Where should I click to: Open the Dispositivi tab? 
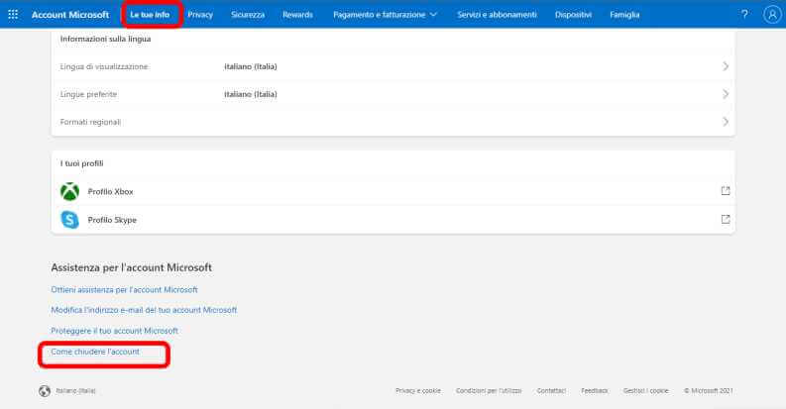click(574, 15)
